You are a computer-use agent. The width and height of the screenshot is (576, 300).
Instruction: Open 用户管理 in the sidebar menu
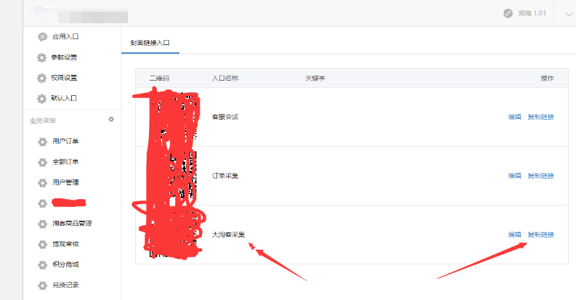coord(65,182)
